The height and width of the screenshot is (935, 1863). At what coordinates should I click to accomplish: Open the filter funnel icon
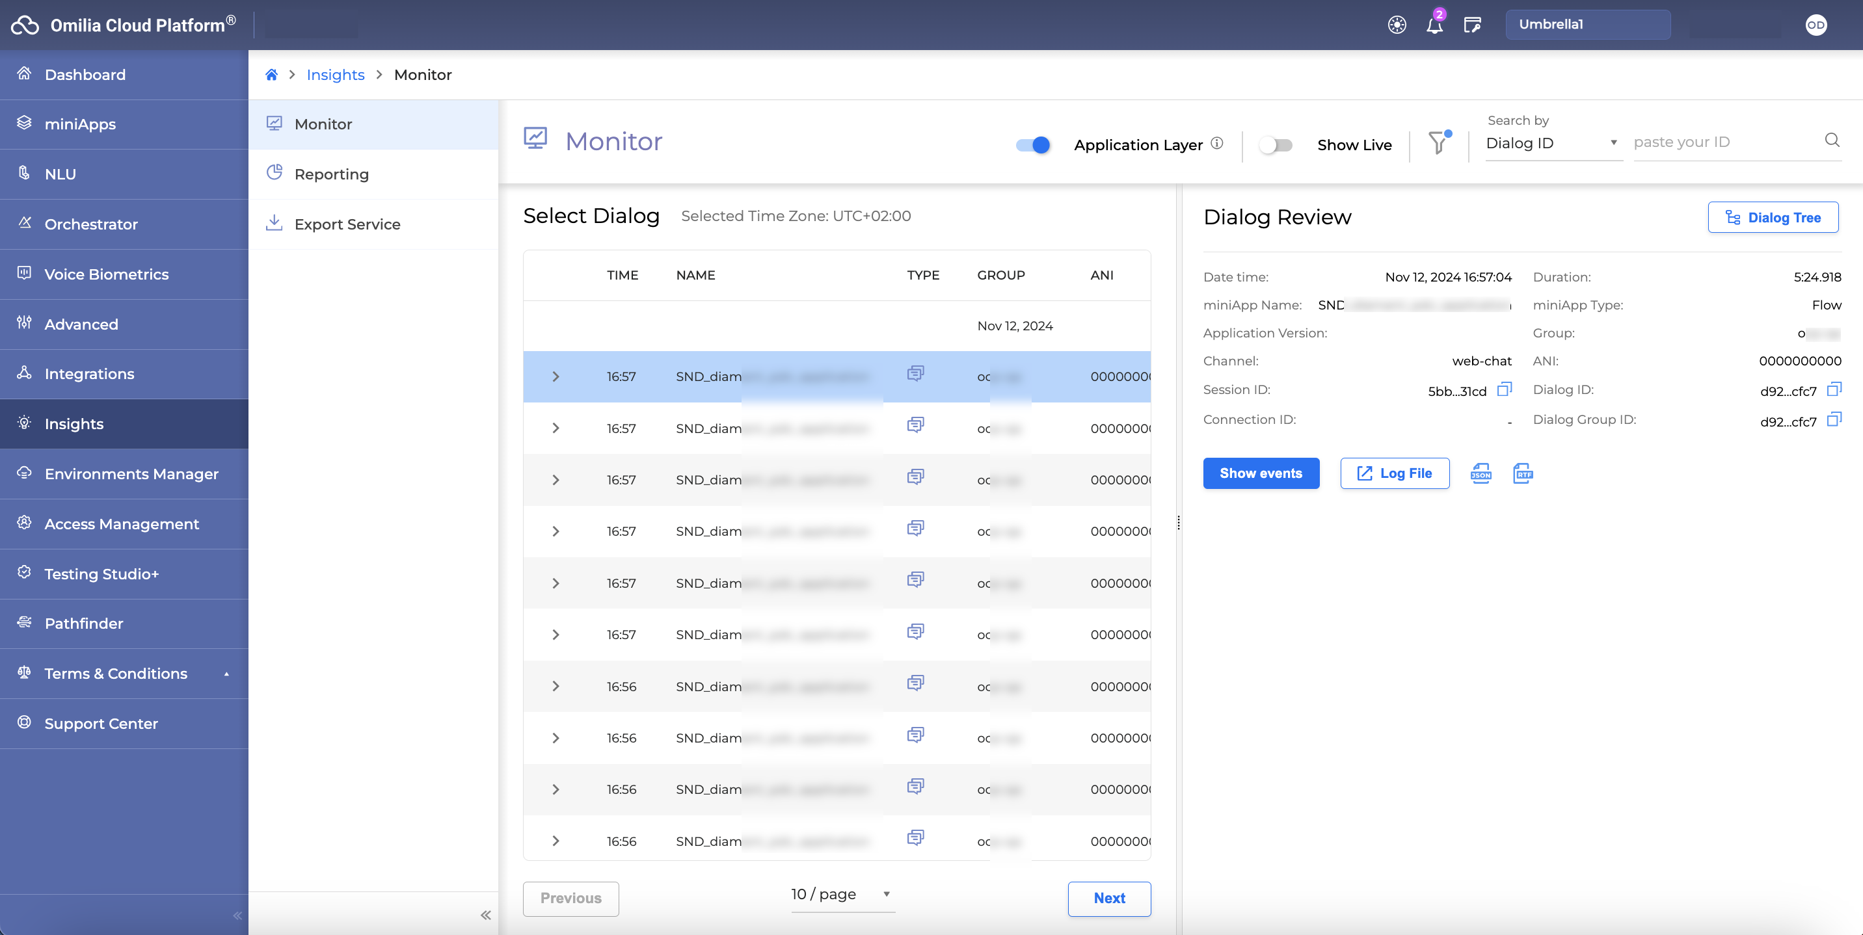click(1438, 143)
